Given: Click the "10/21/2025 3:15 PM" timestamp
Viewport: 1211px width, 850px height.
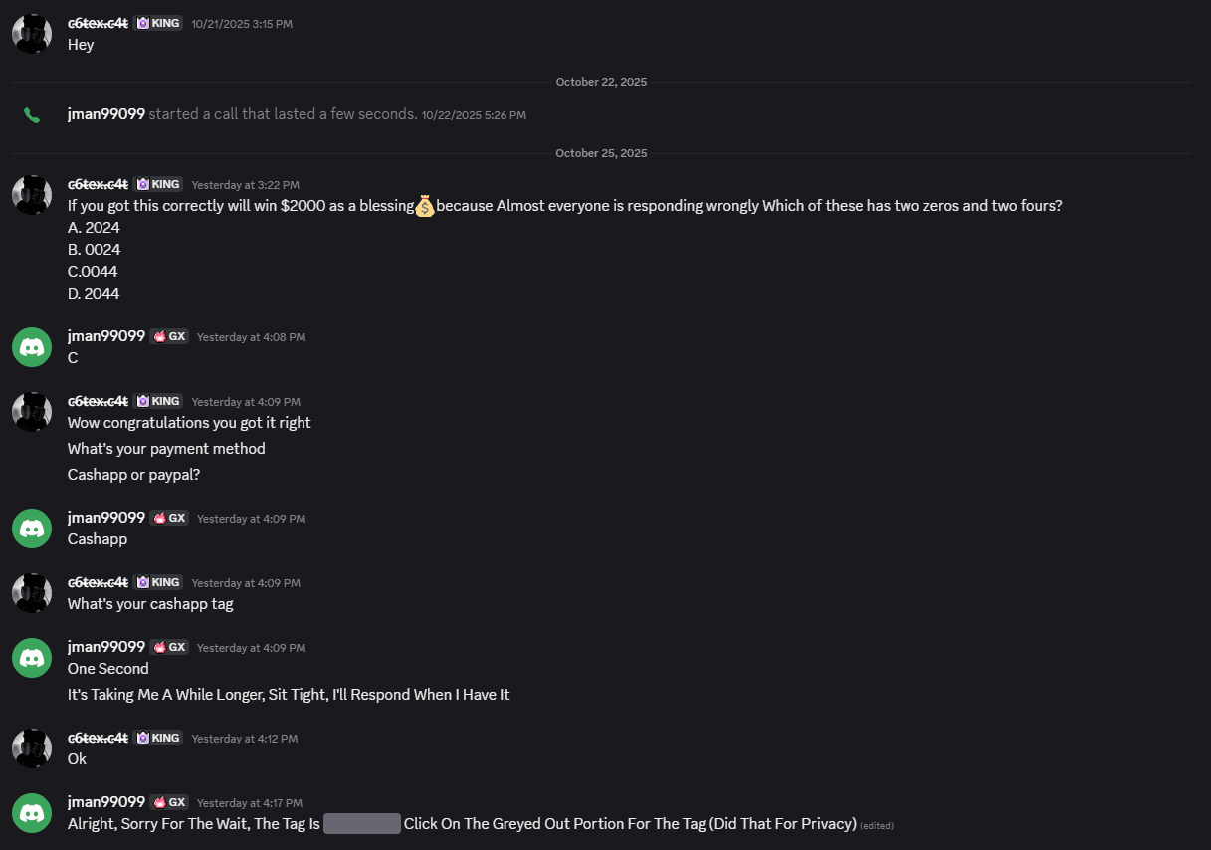Looking at the screenshot, I should (x=242, y=24).
